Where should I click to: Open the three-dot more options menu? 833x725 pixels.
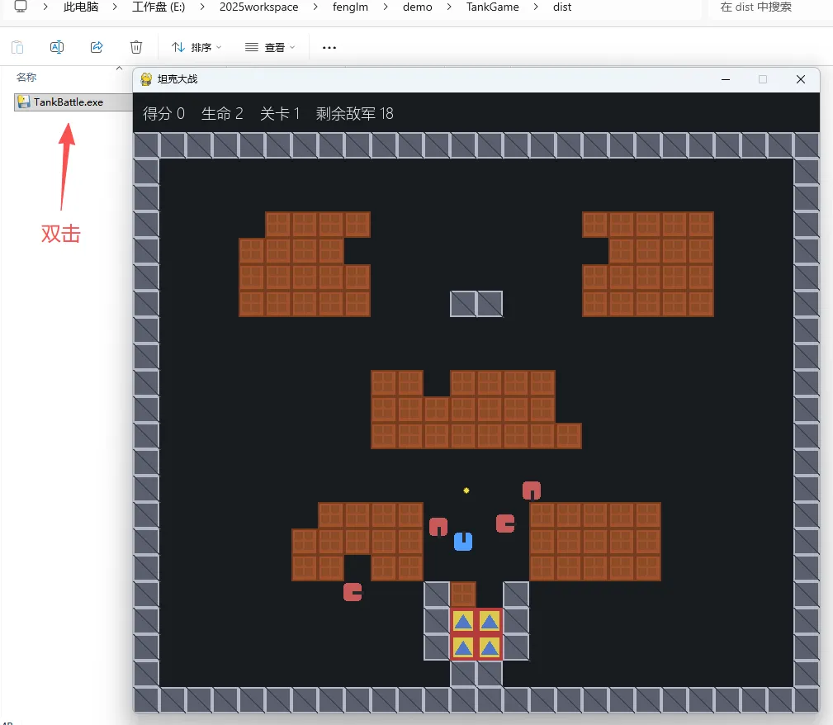(329, 47)
